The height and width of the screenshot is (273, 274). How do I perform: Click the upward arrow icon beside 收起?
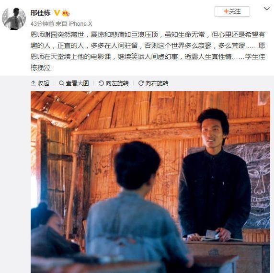(x=33, y=83)
